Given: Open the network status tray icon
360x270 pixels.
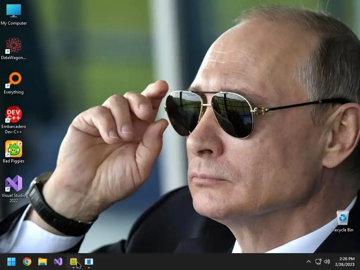Looking at the screenshot, I should coord(318,262).
